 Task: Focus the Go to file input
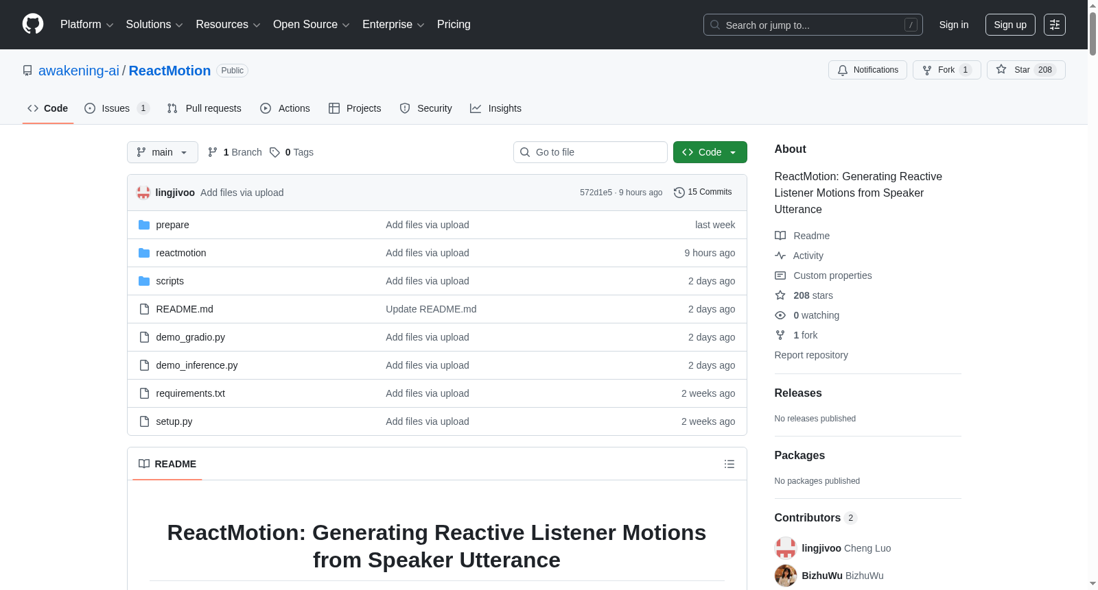tap(590, 152)
